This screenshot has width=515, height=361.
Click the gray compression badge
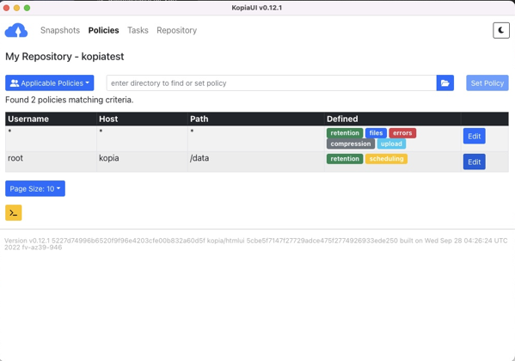click(x=351, y=144)
